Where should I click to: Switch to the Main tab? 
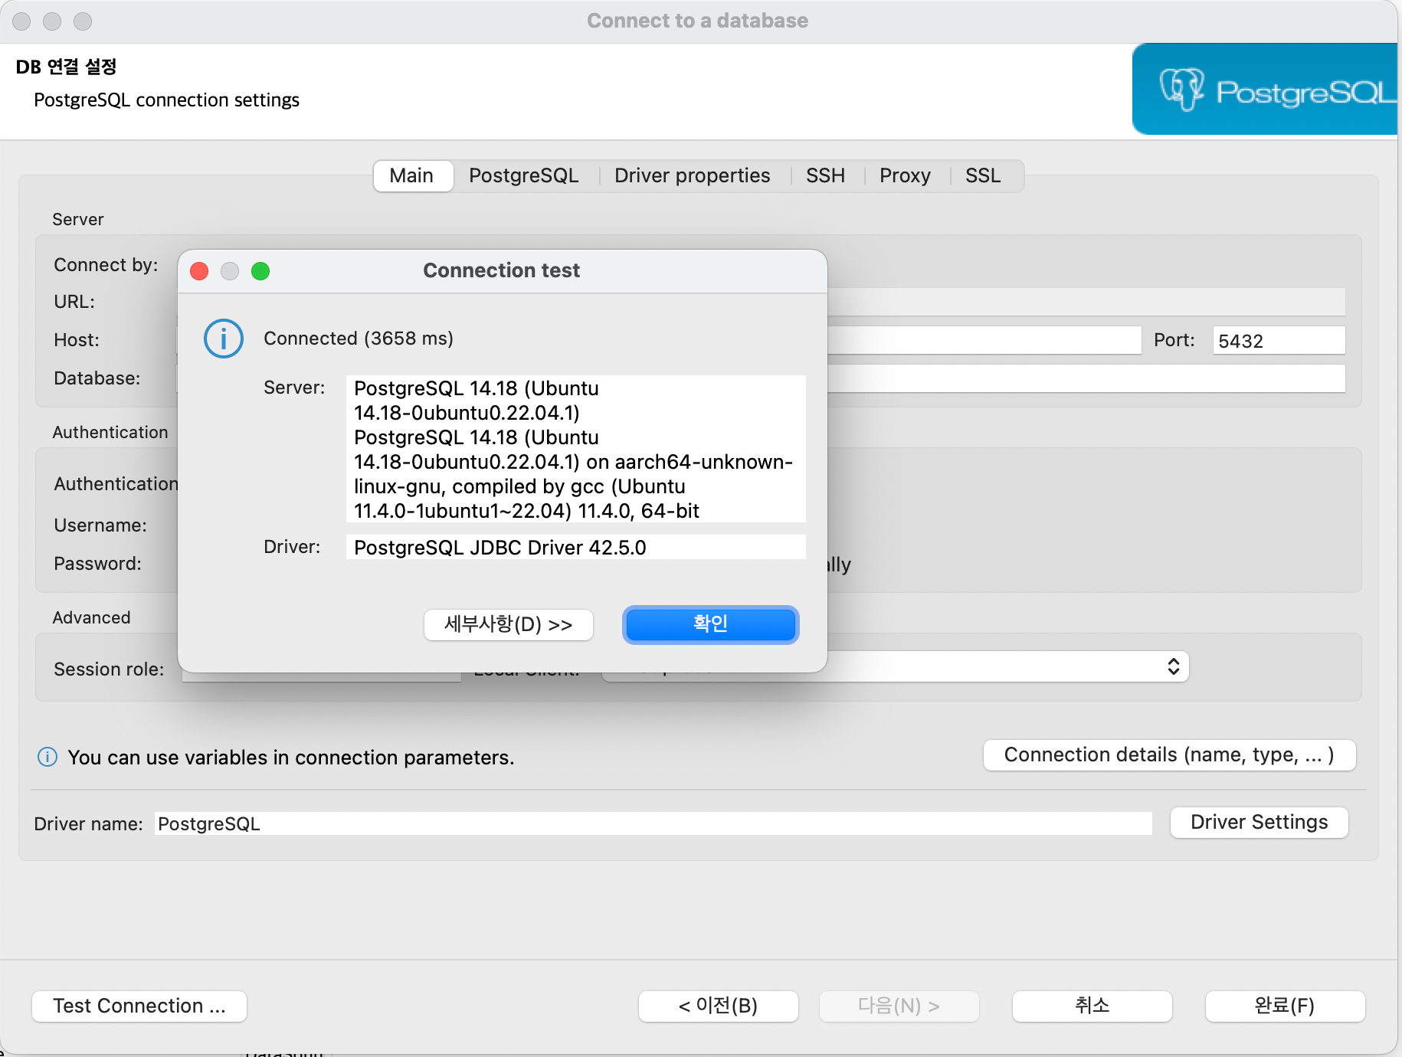point(411,175)
